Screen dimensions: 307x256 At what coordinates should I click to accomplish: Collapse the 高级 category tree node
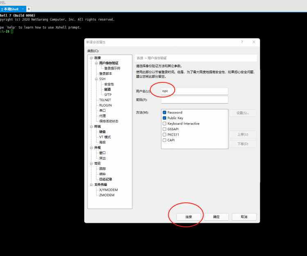pyautogui.click(x=91, y=163)
